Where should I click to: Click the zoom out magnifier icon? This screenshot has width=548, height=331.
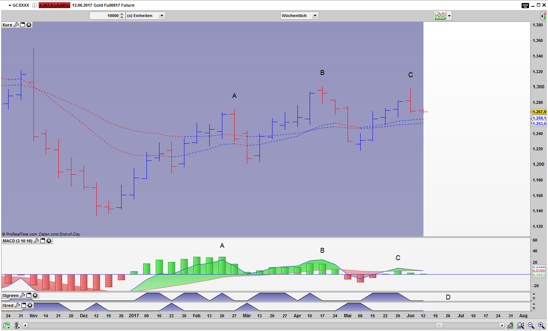(x=531, y=325)
